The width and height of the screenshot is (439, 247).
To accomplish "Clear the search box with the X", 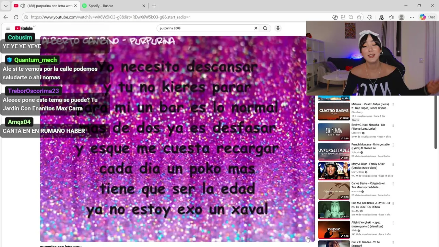I will click(x=256, y=28).
